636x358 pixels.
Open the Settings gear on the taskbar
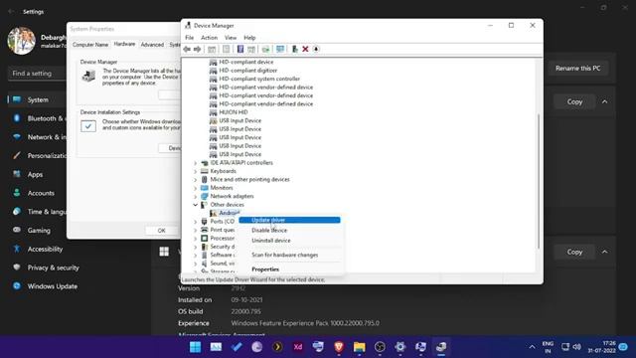click(x=399, y=347)
